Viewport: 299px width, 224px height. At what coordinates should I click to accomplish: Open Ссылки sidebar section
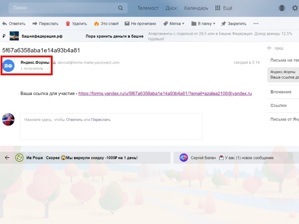[x=278, y=105]
